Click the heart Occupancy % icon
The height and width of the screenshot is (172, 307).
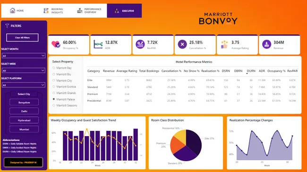[x=56, y=44]
